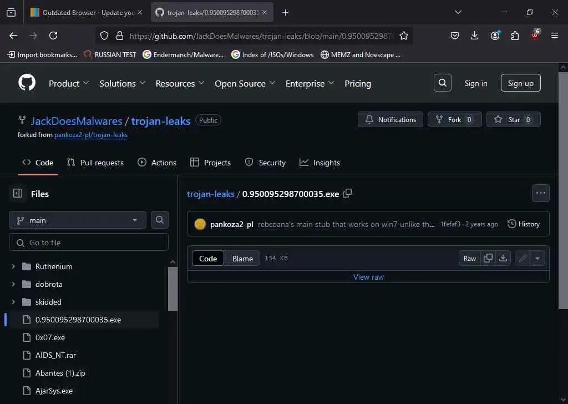Click the GitHub logo icon
The width and height of the screenshot is (568, 404).
(x=27, y=83)
